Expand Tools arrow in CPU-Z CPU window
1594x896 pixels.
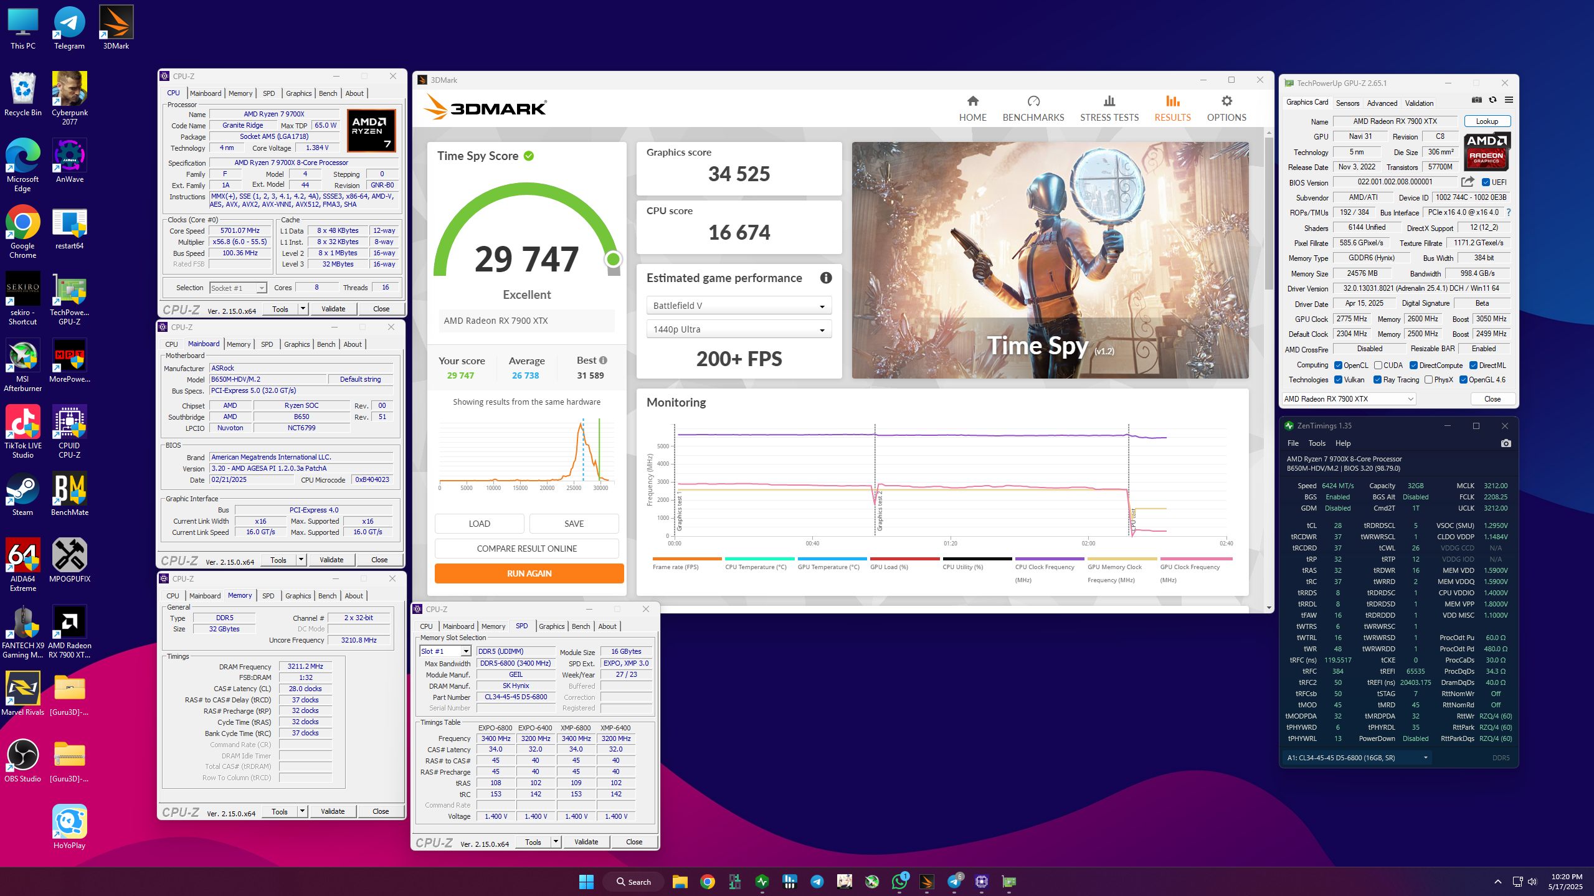(x=303, y=309)
